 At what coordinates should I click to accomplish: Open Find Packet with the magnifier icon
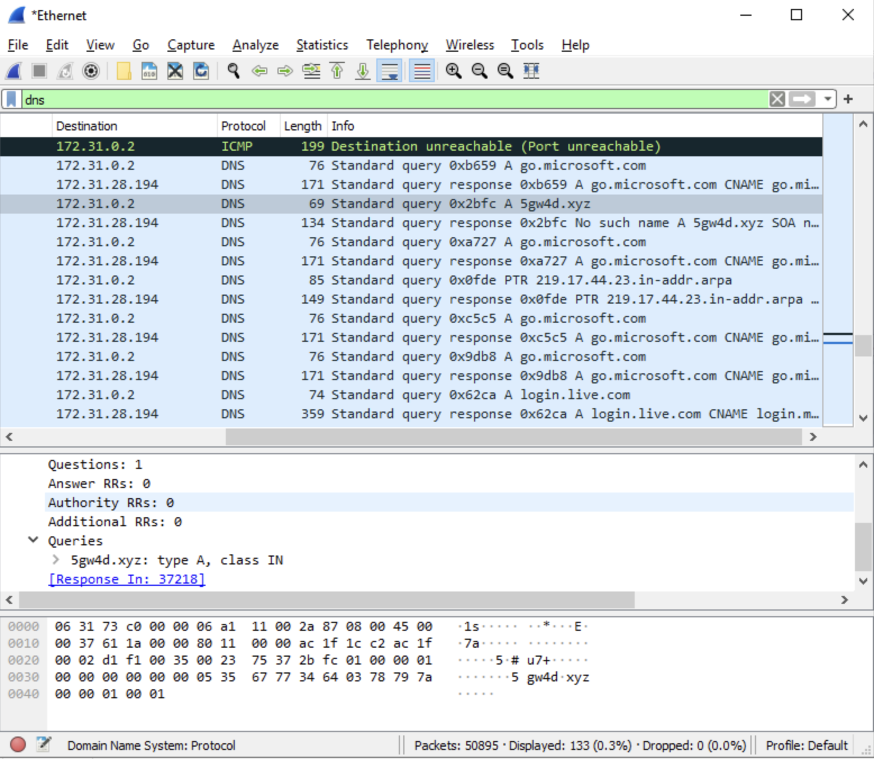coord(234,71)
